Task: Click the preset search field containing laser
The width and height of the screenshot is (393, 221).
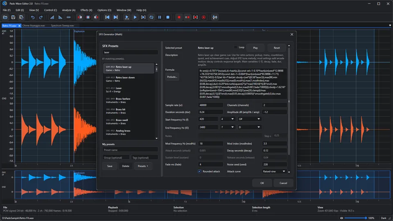Action: (x=130, y=52)
